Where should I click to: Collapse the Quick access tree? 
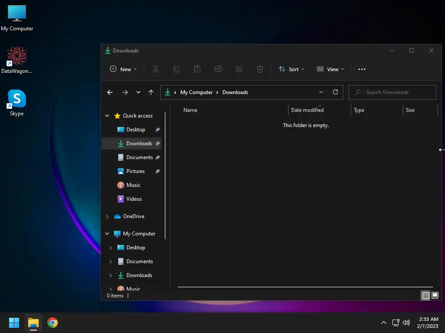point(107,115)
